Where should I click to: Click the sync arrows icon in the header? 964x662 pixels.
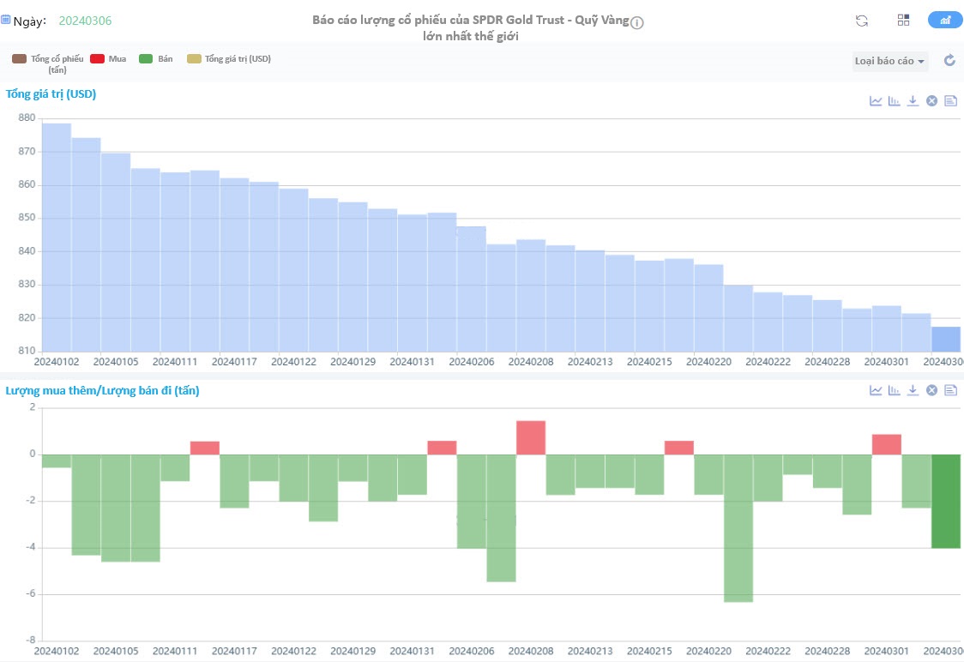[862, 21]
